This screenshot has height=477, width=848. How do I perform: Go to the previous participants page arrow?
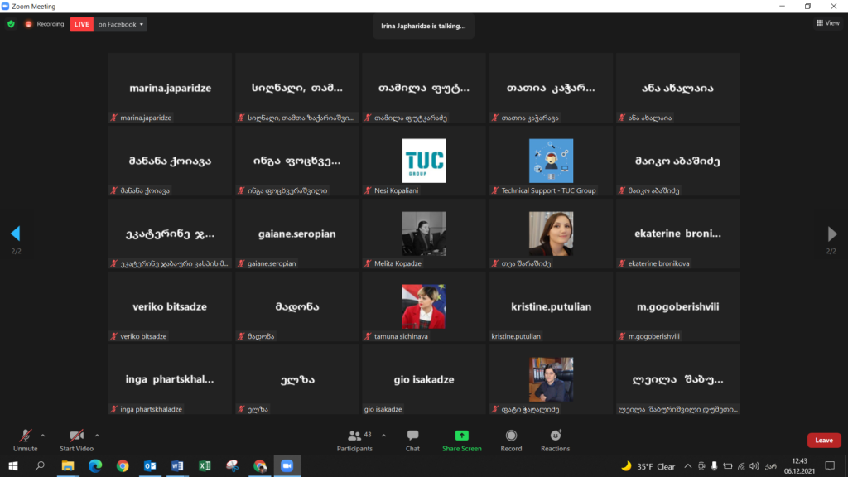(x=15, y=234)
